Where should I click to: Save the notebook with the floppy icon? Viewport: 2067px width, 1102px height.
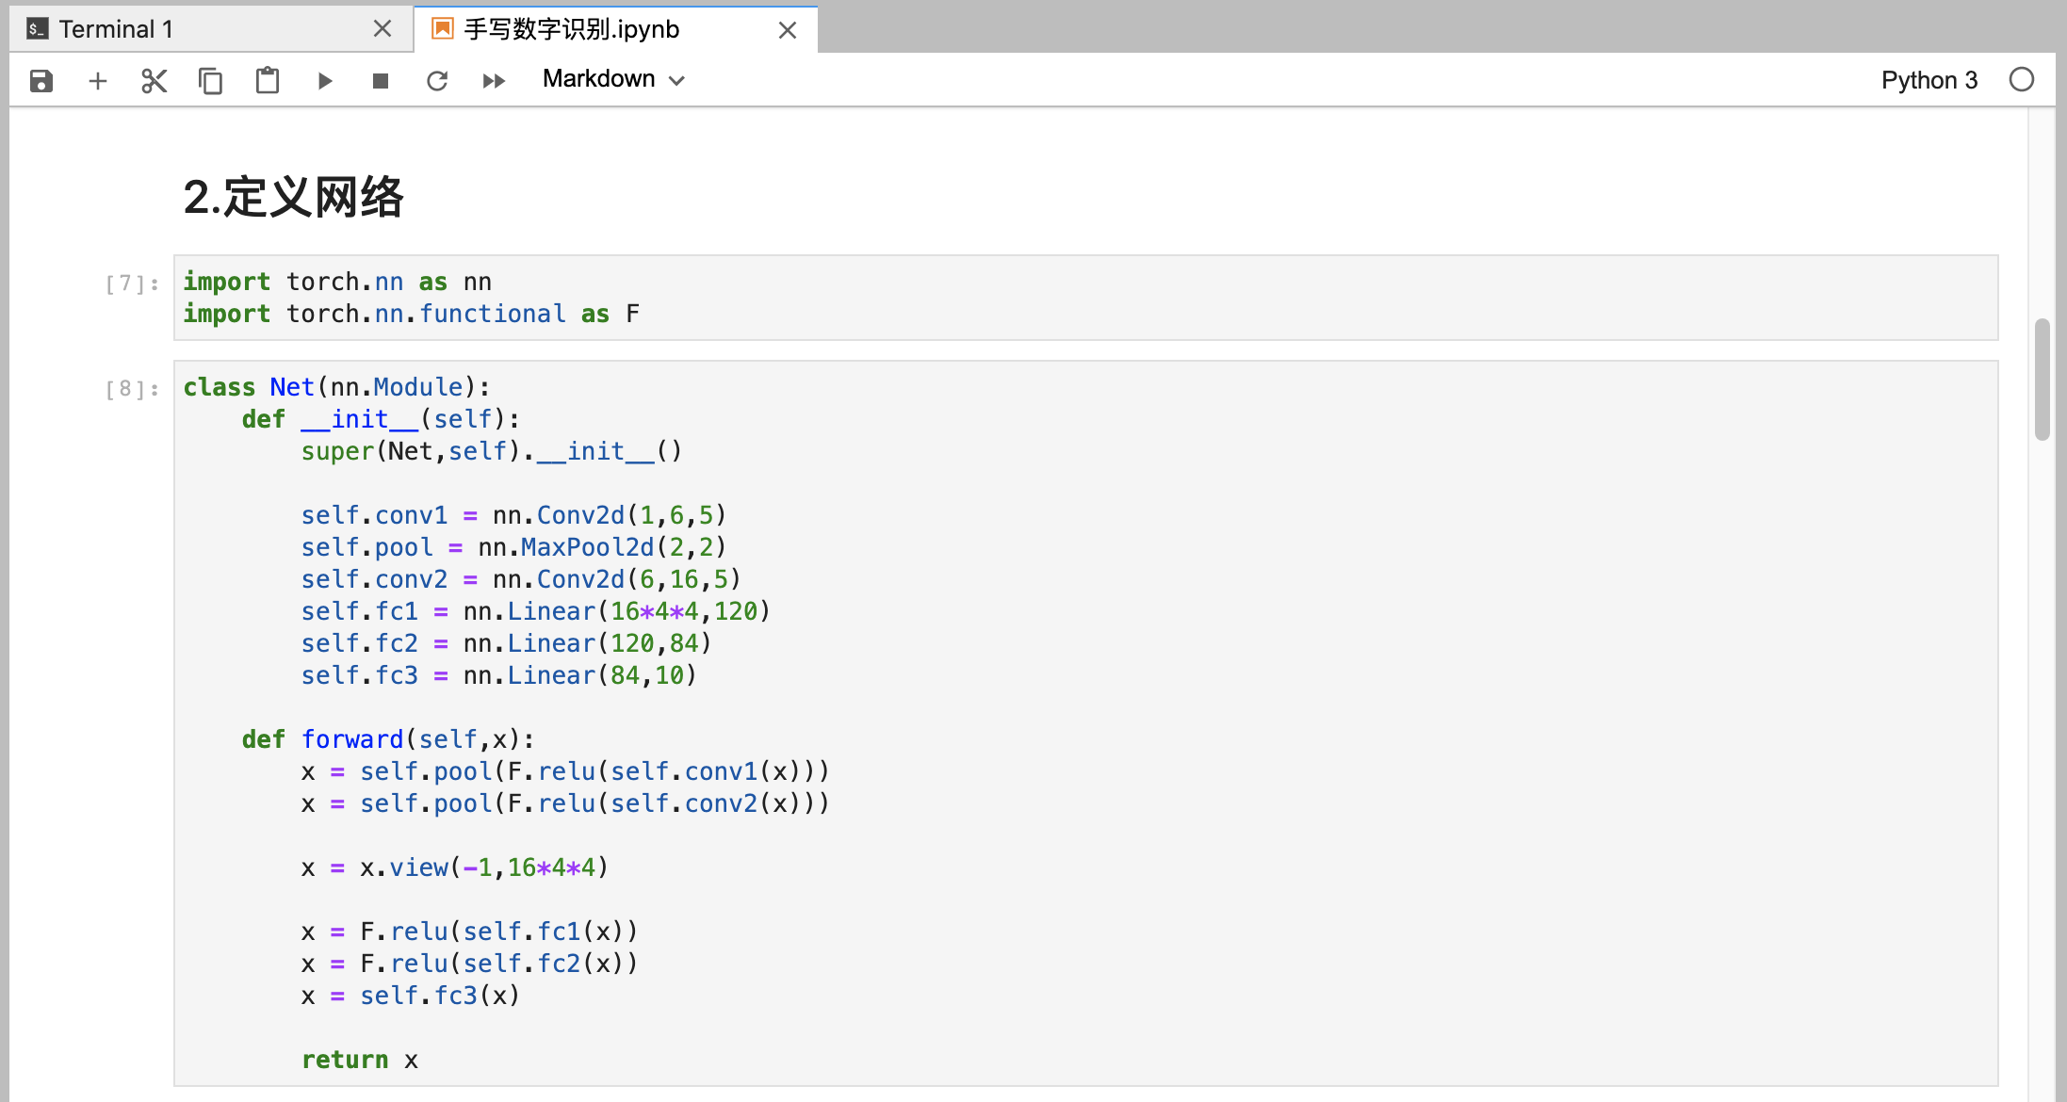(x=41, y=81)
